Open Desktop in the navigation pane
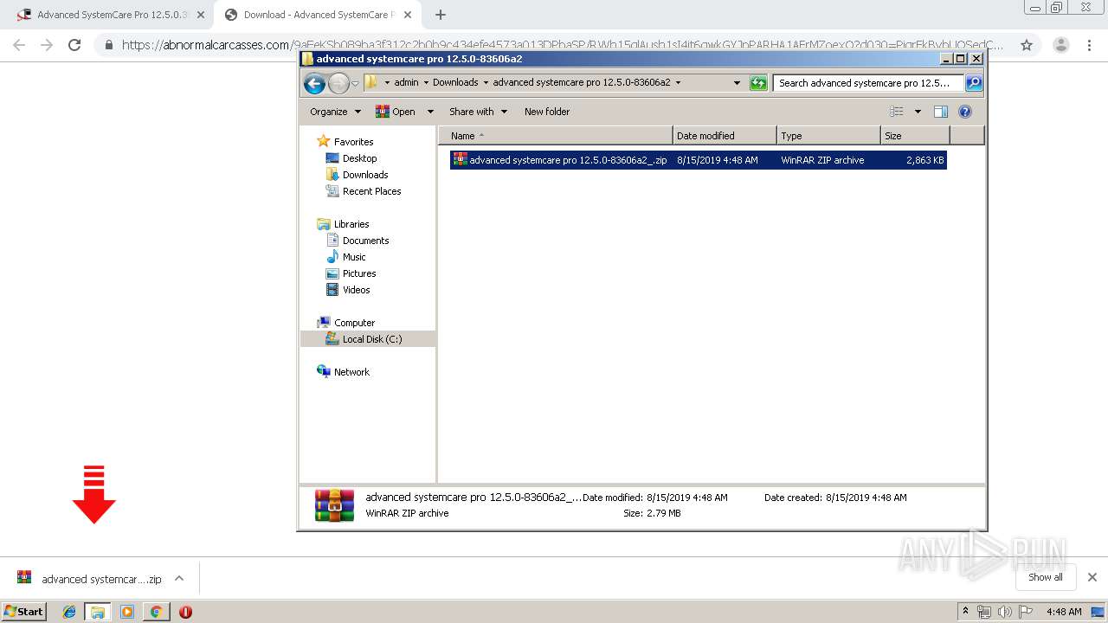 (x=359, y=158)
